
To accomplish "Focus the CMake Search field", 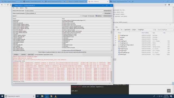I will (48, 16).
